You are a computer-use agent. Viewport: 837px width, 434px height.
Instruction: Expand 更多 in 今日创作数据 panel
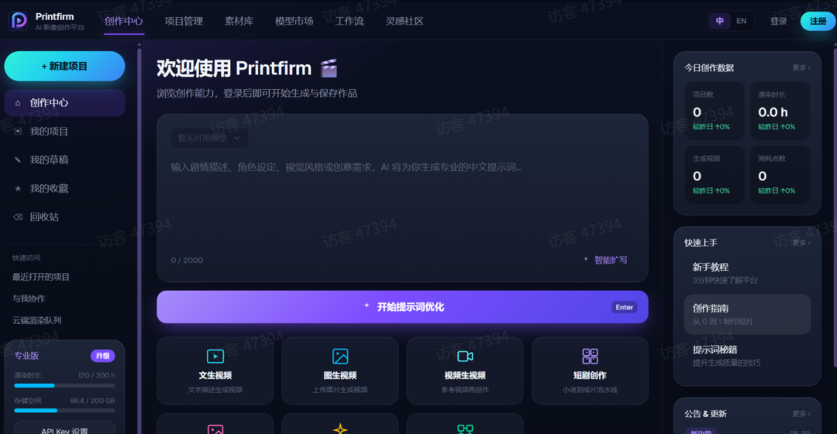[x=801, y=68]
